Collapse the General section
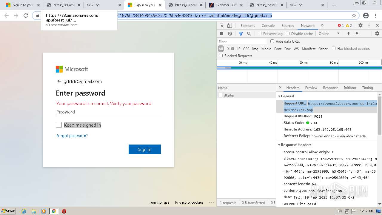This screenshot has height=215, width=382. [x=279, y=96]
